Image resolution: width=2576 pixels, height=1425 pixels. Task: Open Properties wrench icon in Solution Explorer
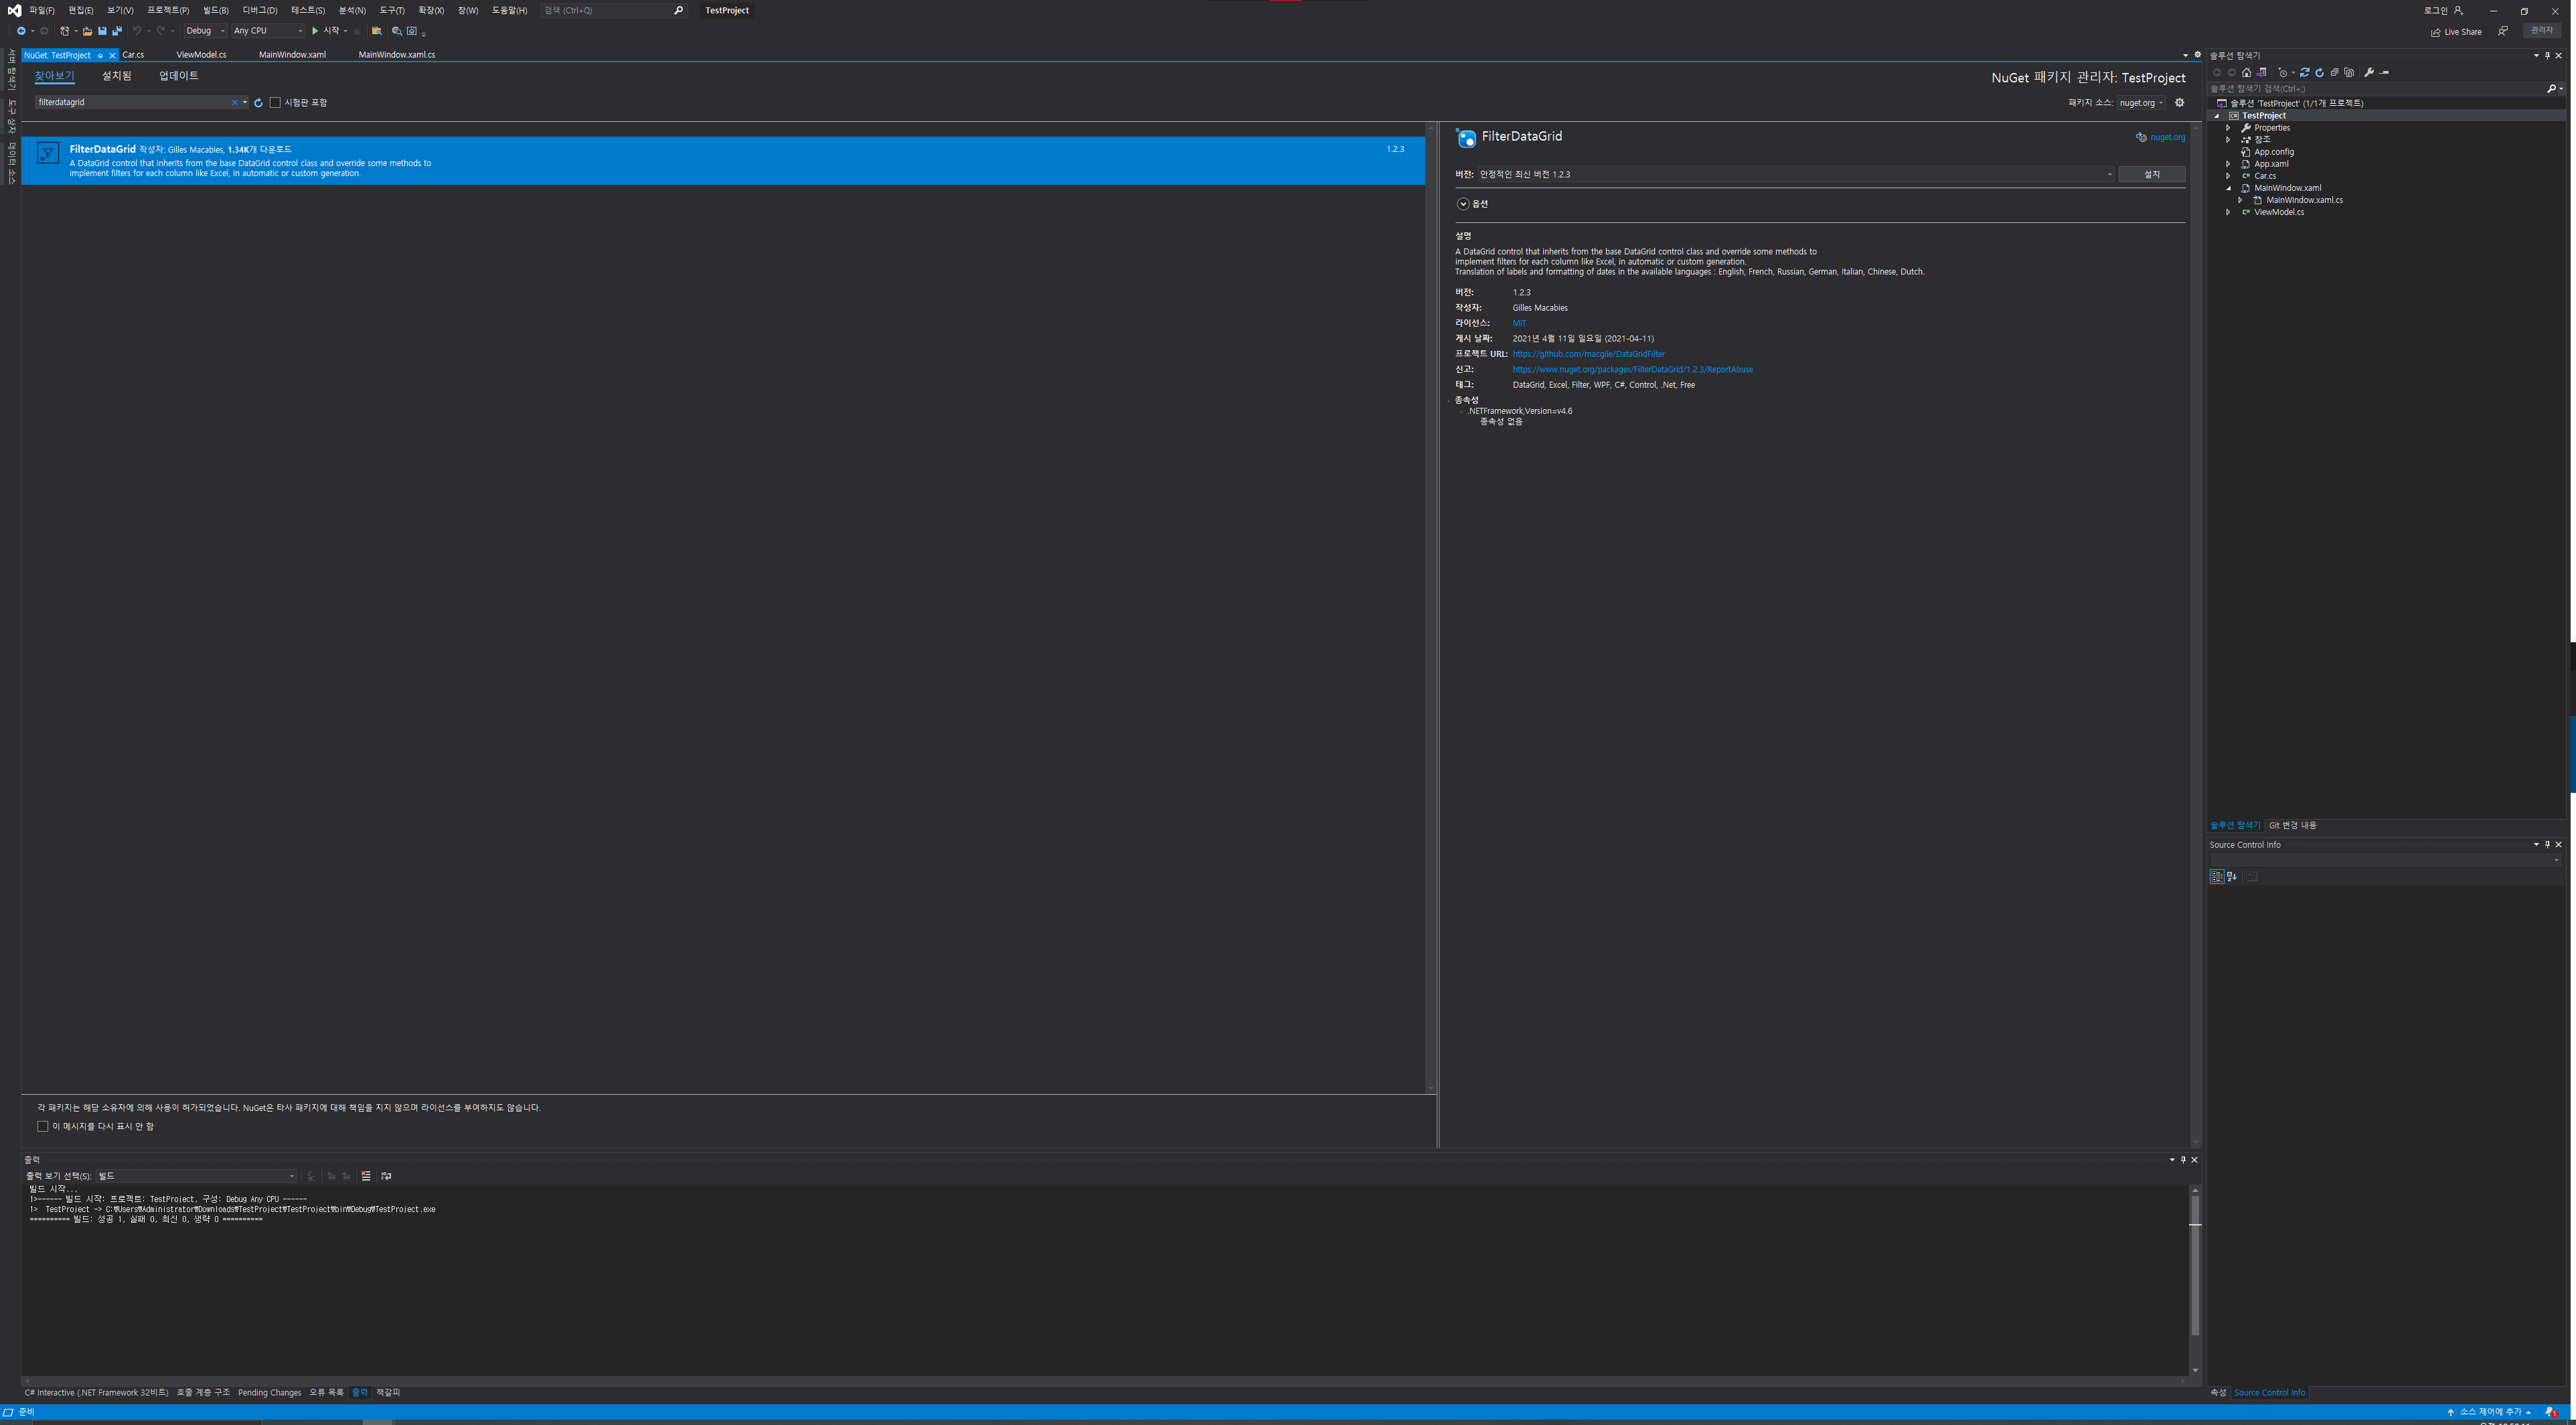(2369, 72)
